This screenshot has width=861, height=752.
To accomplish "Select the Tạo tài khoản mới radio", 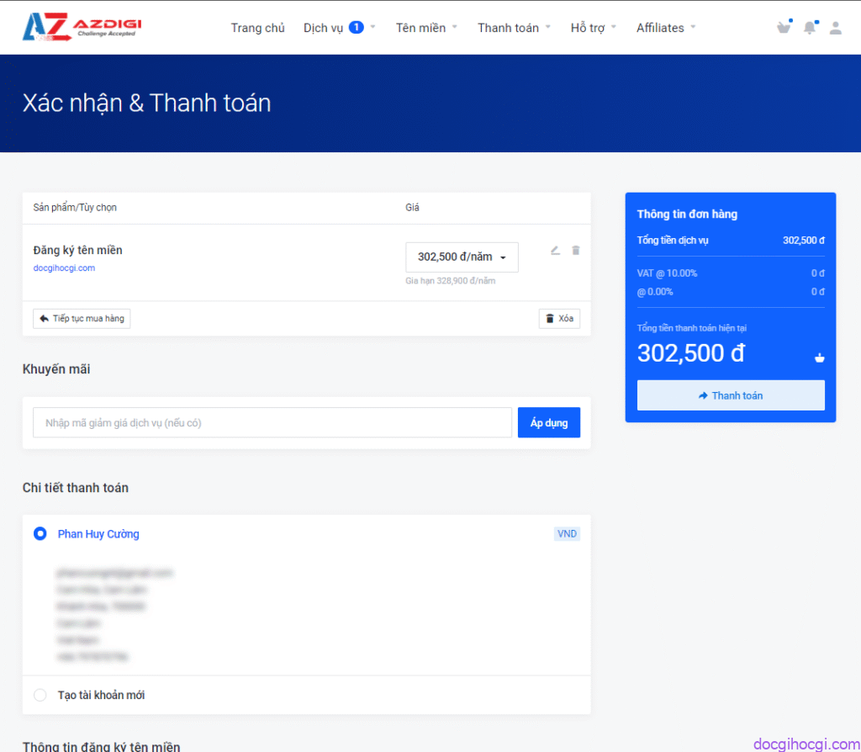I will (40, 695).
